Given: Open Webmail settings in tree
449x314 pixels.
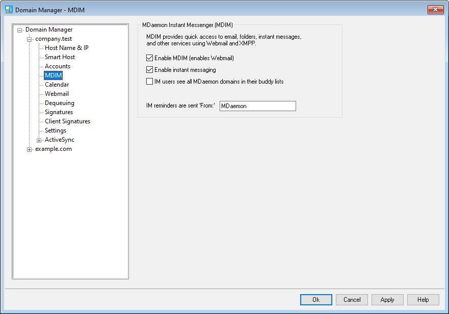Looking at the screenshot, I should click(57, 94).
